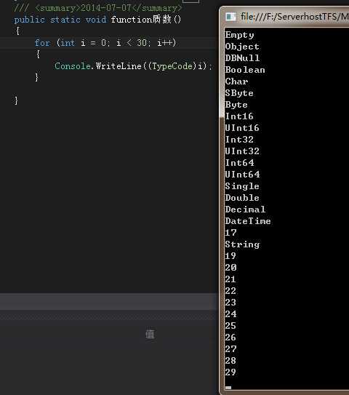This screenshot has height=395, width=349.
Task: Click the '17' line in console output
Action: 230,233
